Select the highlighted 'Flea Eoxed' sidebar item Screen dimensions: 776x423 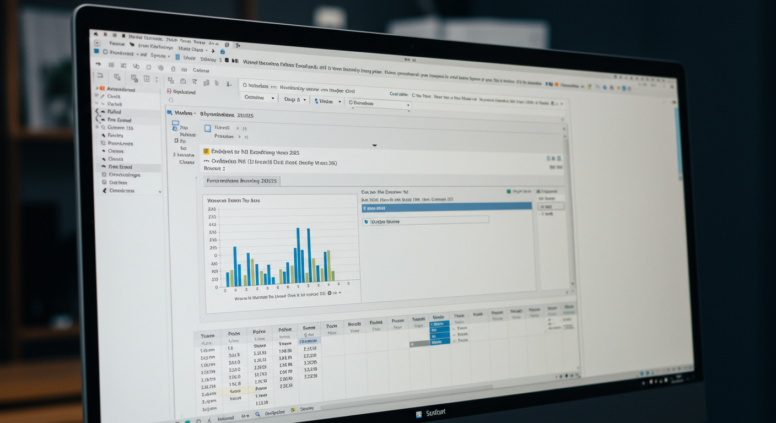click(x=120, y=167)
